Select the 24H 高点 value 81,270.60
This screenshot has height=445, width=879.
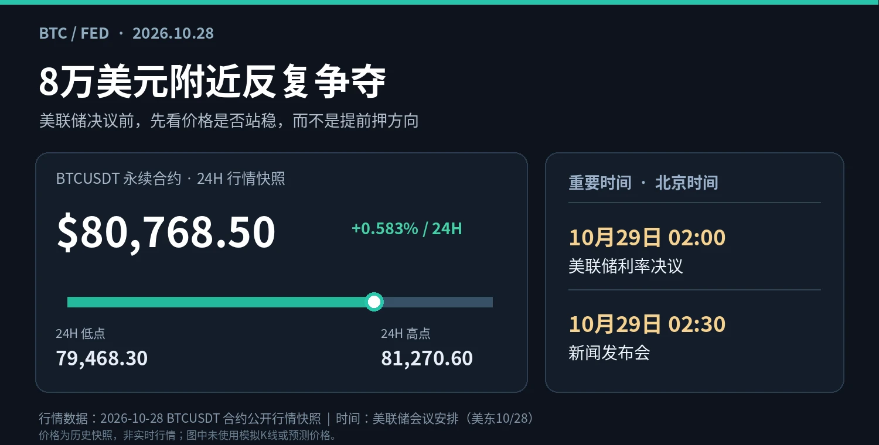[427, 358]
